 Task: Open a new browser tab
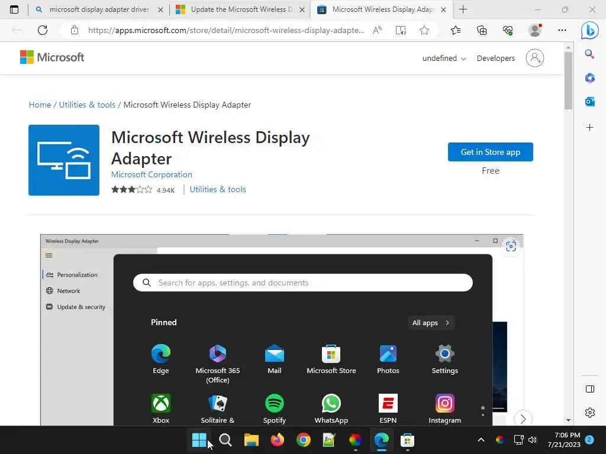click(x=463, y=9)
